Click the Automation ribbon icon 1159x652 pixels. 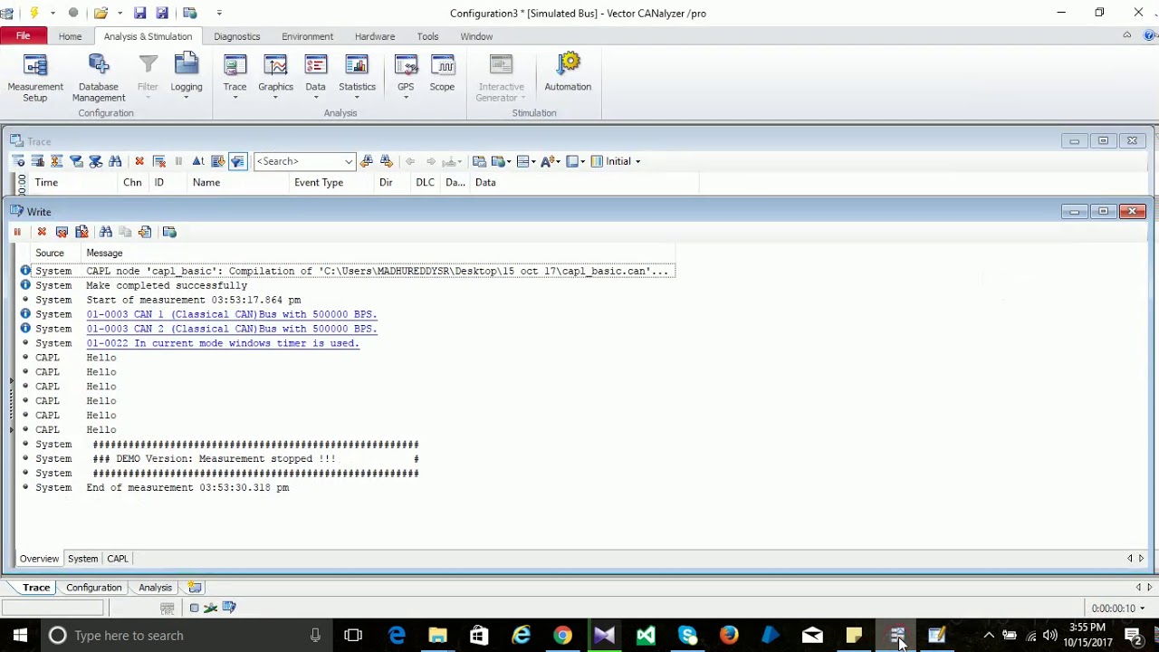pyautogui.click(x=568, y=74)
